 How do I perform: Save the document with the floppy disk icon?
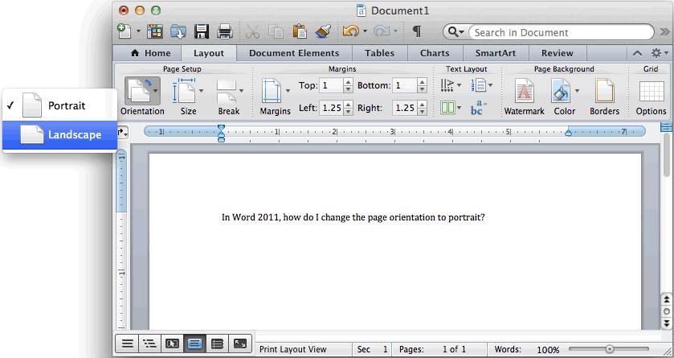(201, 31)
